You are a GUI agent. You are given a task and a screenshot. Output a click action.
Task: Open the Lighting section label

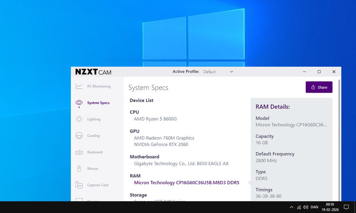[94, 119]
